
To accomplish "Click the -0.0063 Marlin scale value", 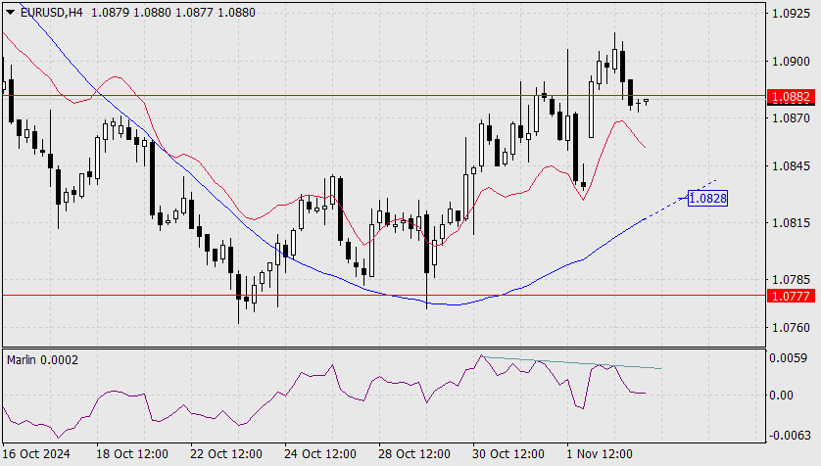I will coord(788,435).
